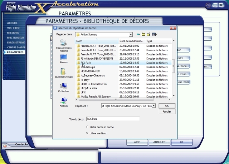This screenshot has height=164, width=229.
Task: Sort by Date de modification column
Action: [x=131, y=41]
